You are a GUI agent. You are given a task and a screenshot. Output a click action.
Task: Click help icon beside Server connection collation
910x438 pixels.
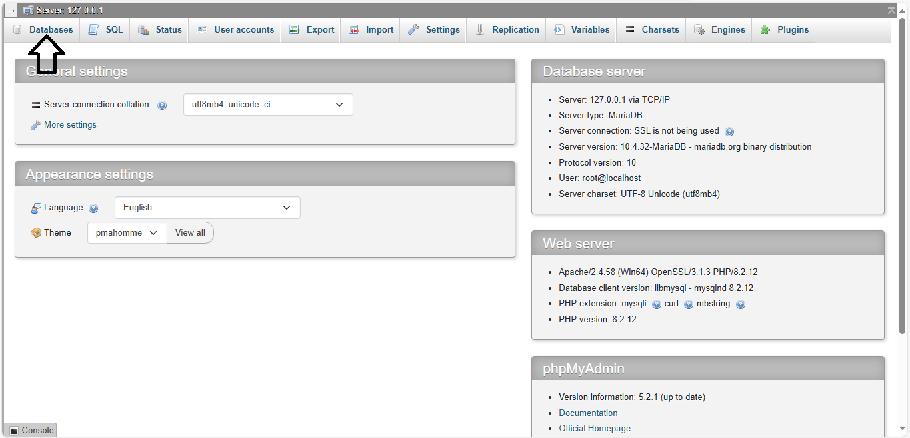pos(162,105)
